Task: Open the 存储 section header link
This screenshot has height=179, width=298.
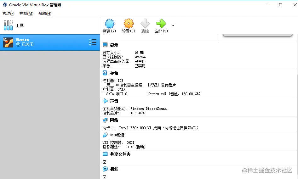Action: 114,73
